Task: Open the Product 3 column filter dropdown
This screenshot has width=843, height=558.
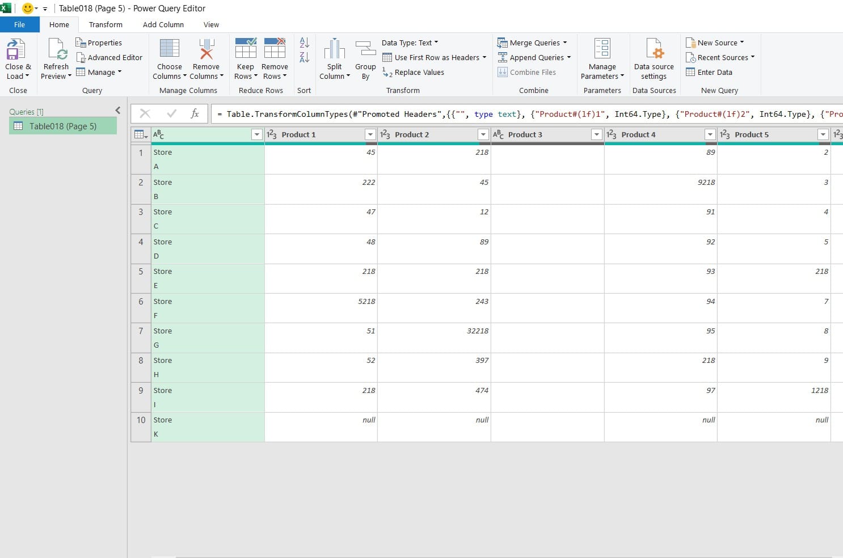Action: tap(596, 134)
